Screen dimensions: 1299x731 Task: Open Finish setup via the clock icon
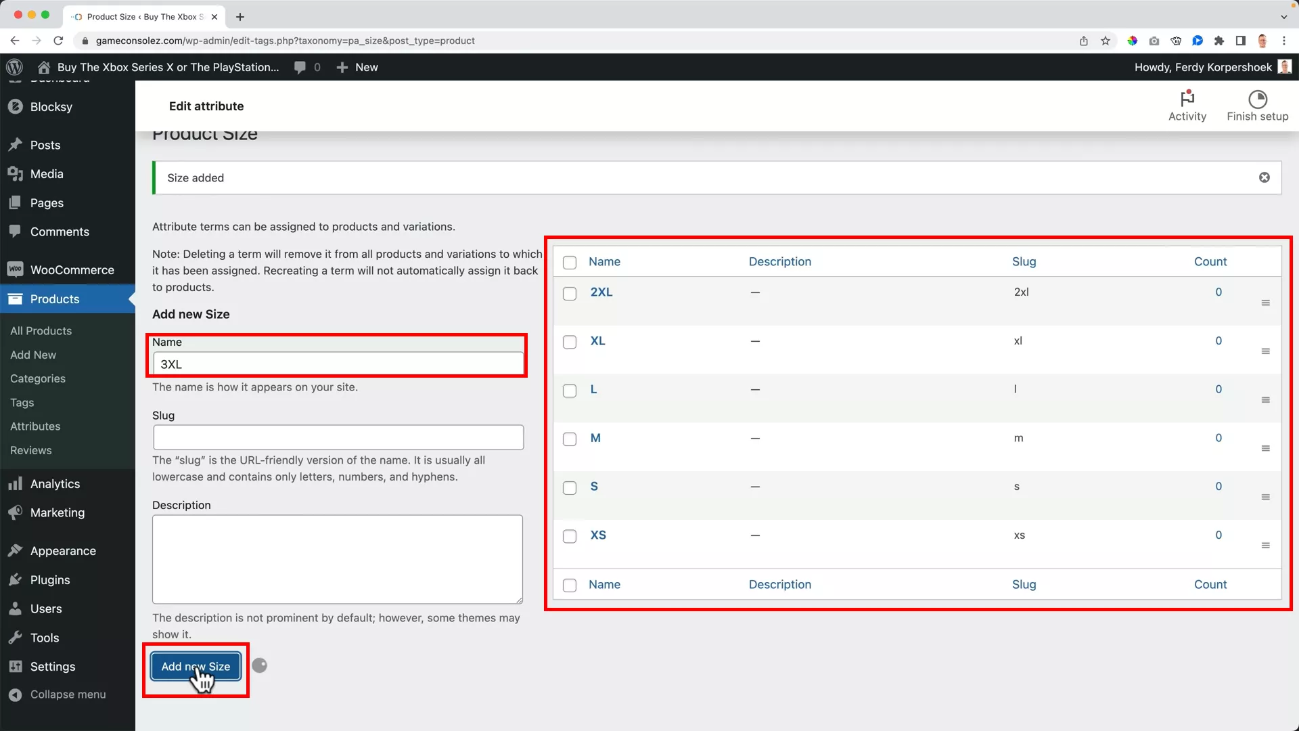tap(1258, 99)
